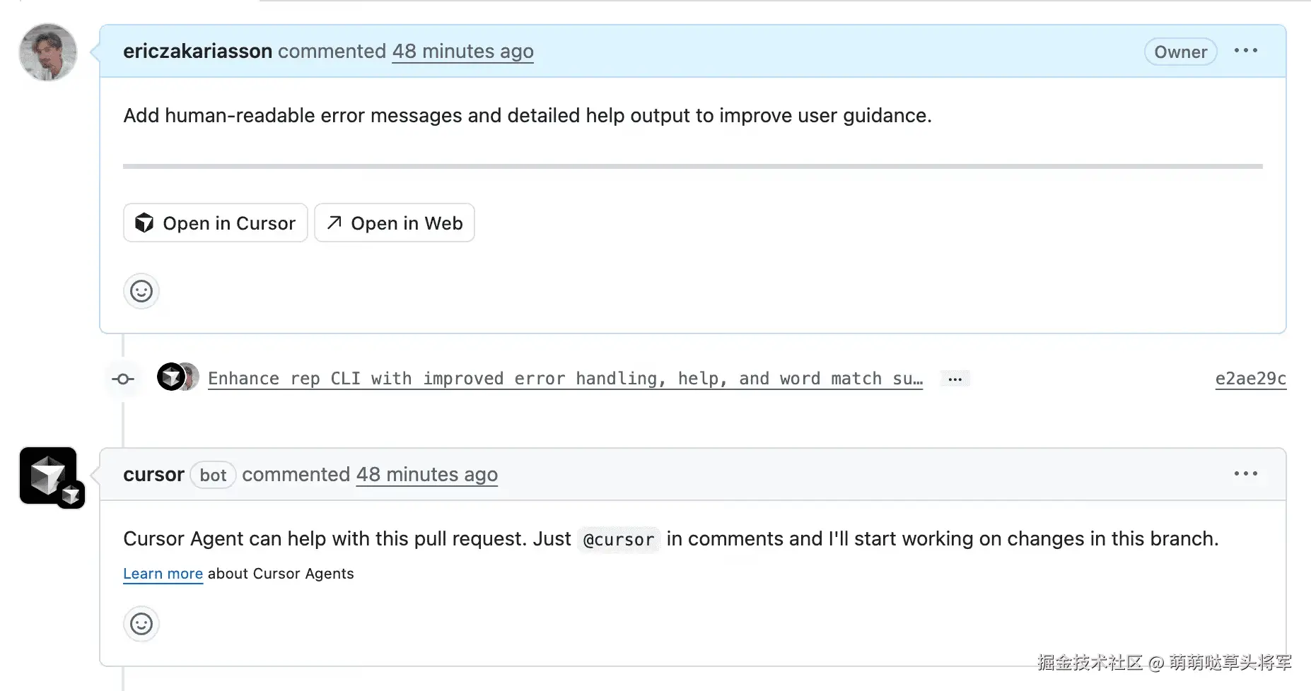This screenshot has height=691, width=1311.
Task: Click the Cursor cube logo inside Open in Cursor
Action: pyautogui.click(x=144, y=223)
